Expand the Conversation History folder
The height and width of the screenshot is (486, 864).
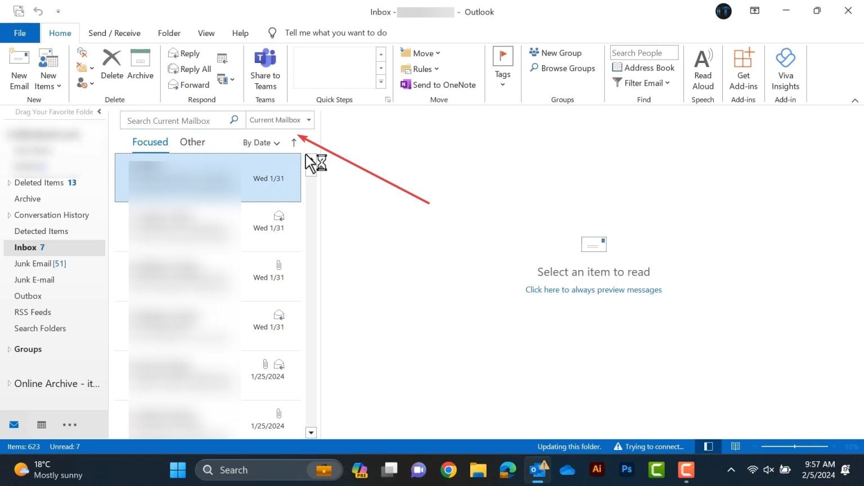click(9, 215)
